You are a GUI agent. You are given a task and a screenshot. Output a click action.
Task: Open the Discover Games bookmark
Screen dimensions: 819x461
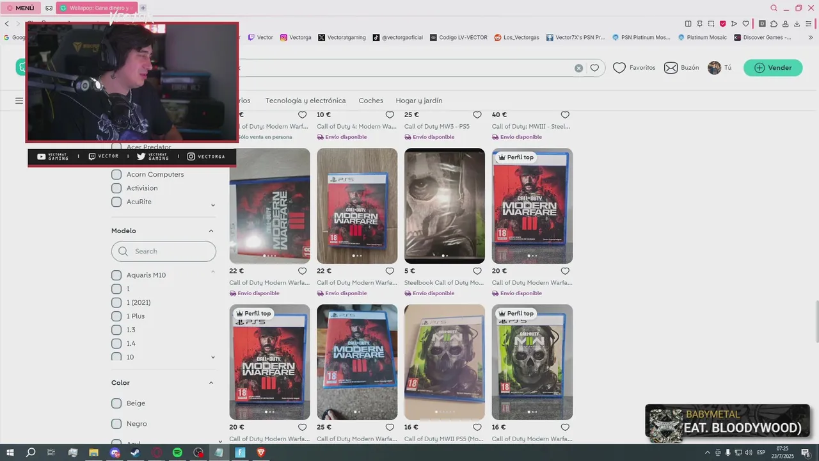point(763,38)
